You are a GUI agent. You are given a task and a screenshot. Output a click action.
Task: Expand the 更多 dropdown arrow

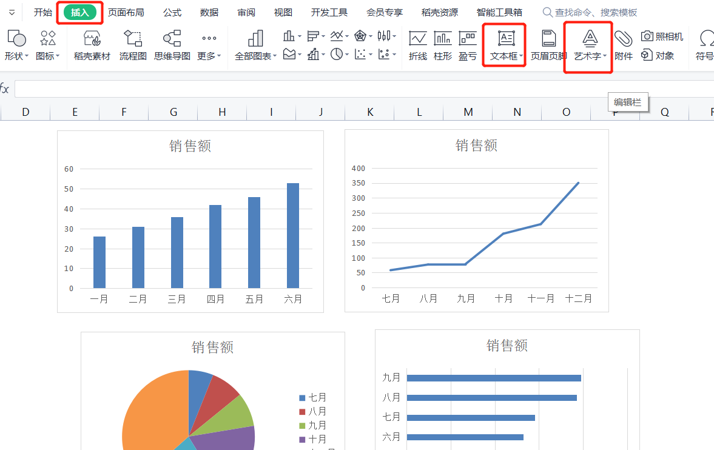tap(219, 56)
